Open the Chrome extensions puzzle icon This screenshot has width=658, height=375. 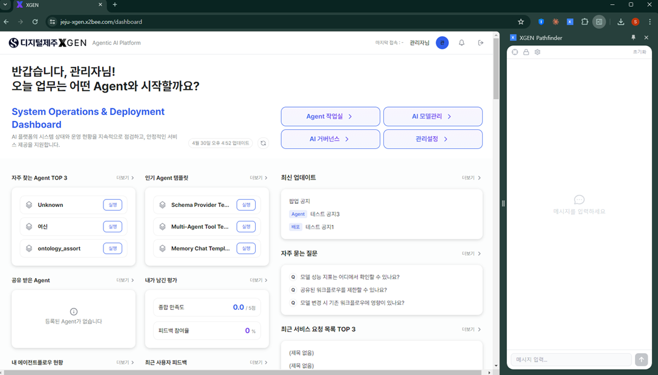(x=585, y=22)
